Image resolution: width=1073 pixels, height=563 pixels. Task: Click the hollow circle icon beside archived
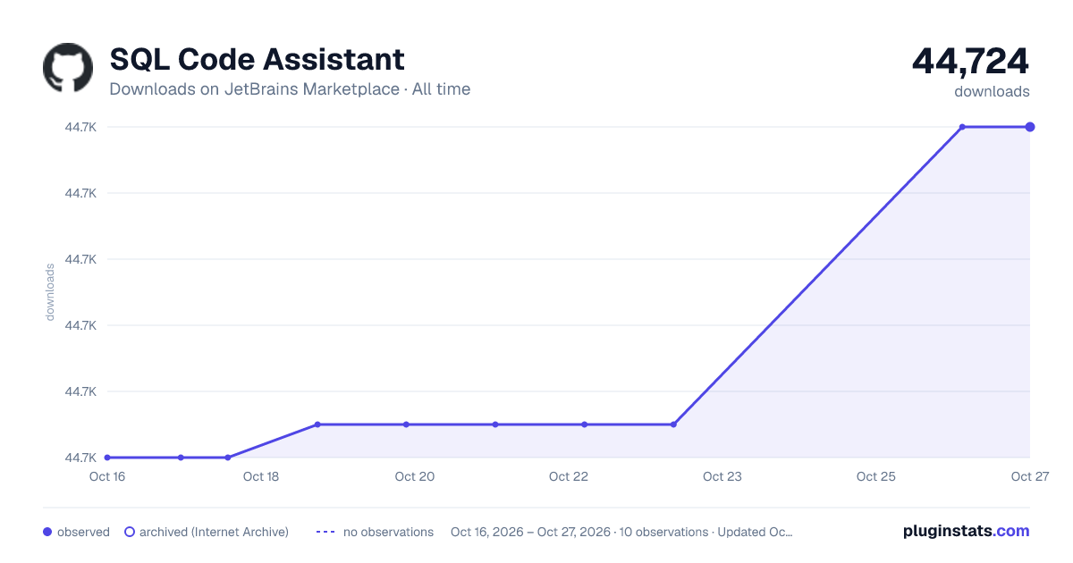tap(130, 532)
